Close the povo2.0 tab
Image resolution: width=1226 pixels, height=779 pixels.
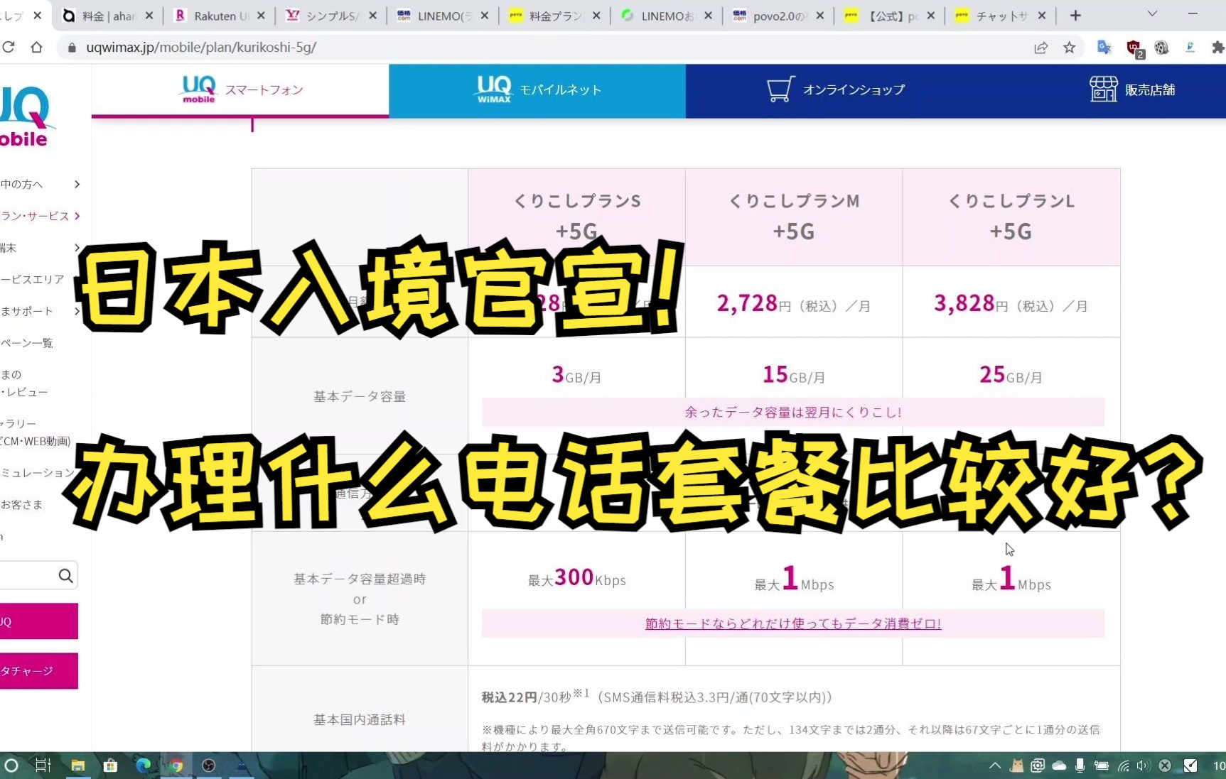tap(819, 15)
